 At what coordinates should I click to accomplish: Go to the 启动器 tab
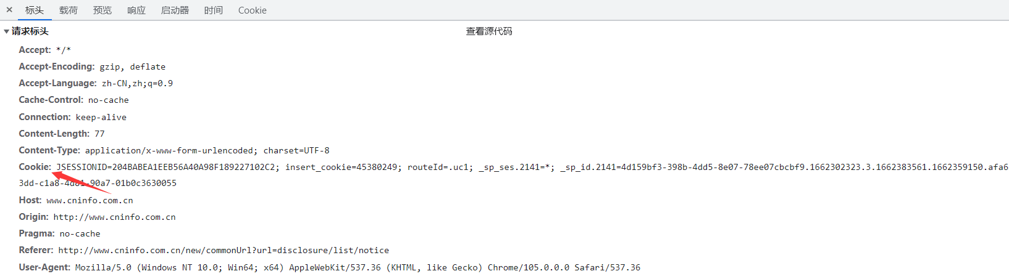(x=175, y=10)
